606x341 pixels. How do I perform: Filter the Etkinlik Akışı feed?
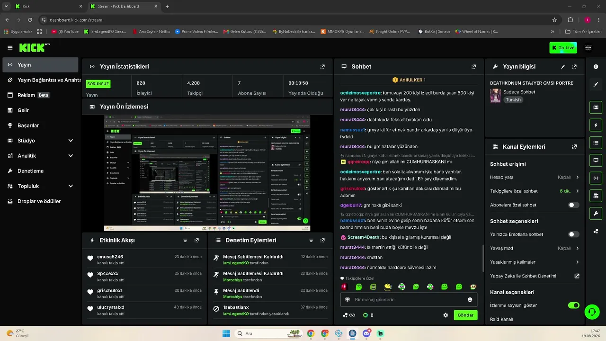tap(185, 240)
